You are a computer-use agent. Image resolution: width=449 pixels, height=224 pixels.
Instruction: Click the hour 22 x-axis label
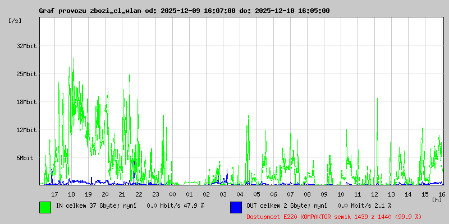[x=139, y=194]
